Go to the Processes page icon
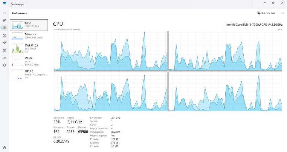Image resolution: width=287 pixels, height=152 pixels. (x=4, y=20)
